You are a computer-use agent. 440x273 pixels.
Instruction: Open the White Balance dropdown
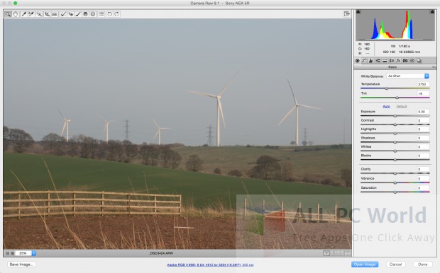[408, 76]
